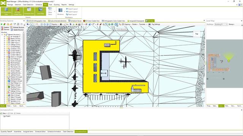Click Export Layout in the Workspace group

(72, 12)
